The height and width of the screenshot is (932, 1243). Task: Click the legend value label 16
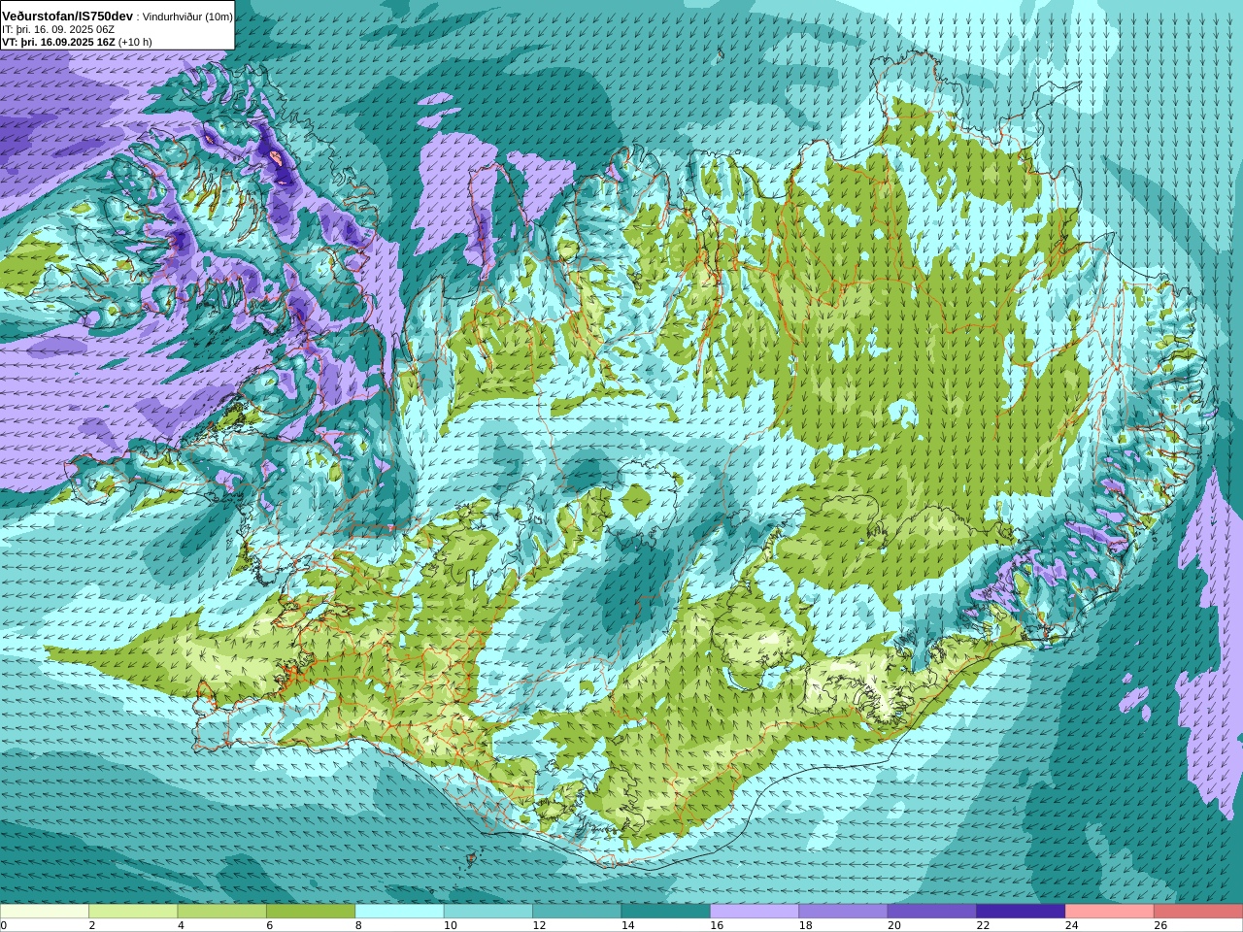717,925
